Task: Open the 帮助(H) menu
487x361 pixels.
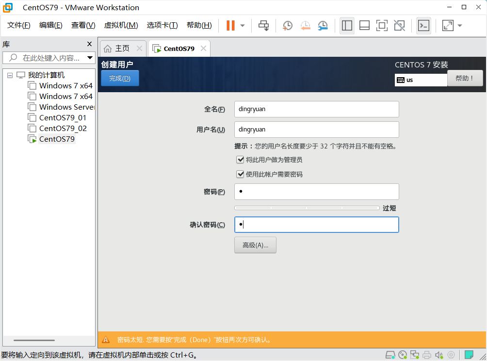Action: point(199,25)
